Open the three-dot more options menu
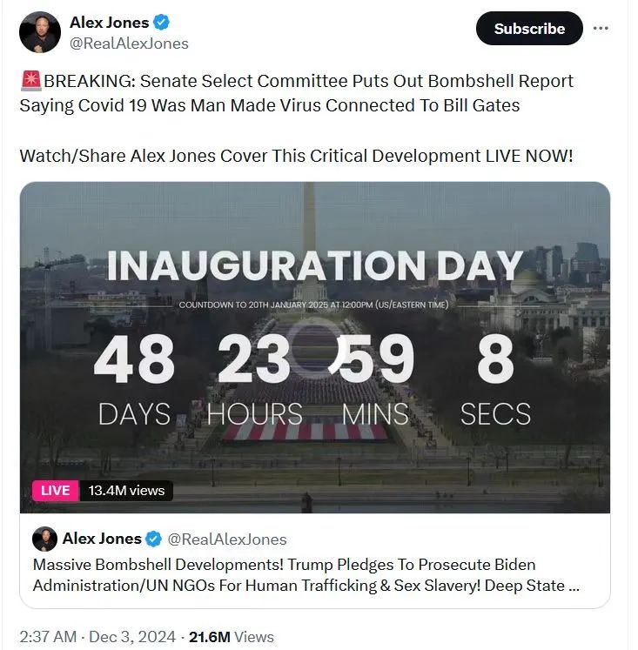The image size is (638, 650). (601, 28)
